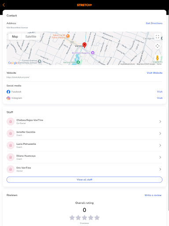Switch map to Satellite view
This screenshot has width=169, height=226.
31,37
